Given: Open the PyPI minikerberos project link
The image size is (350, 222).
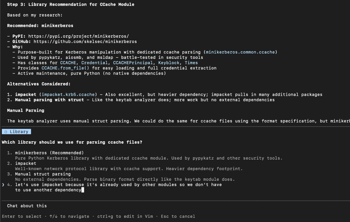Looking at the screenshot, I should 78,36.
